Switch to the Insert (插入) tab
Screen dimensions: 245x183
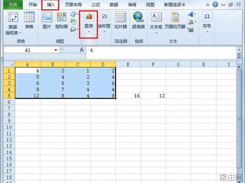(x=51, y=5)
